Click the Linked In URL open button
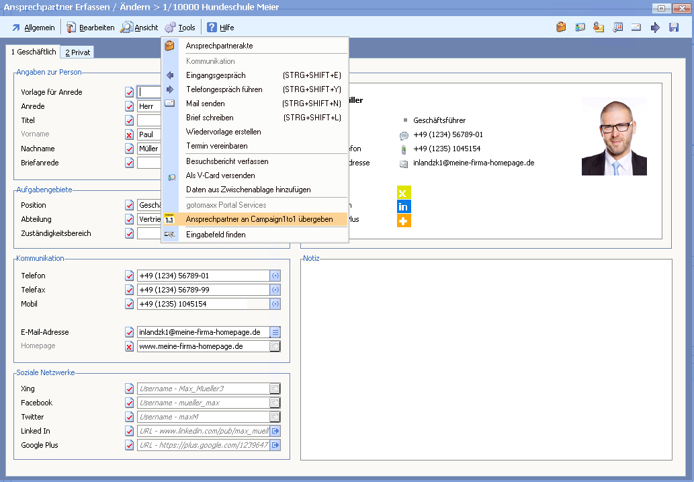The width and height of the screenshot is (694, 482). 275,431
